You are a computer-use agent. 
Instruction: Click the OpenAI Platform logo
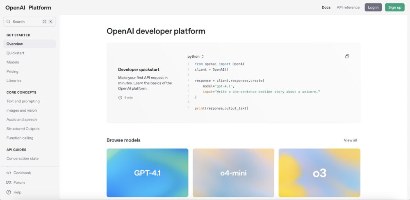pos(28,7)
